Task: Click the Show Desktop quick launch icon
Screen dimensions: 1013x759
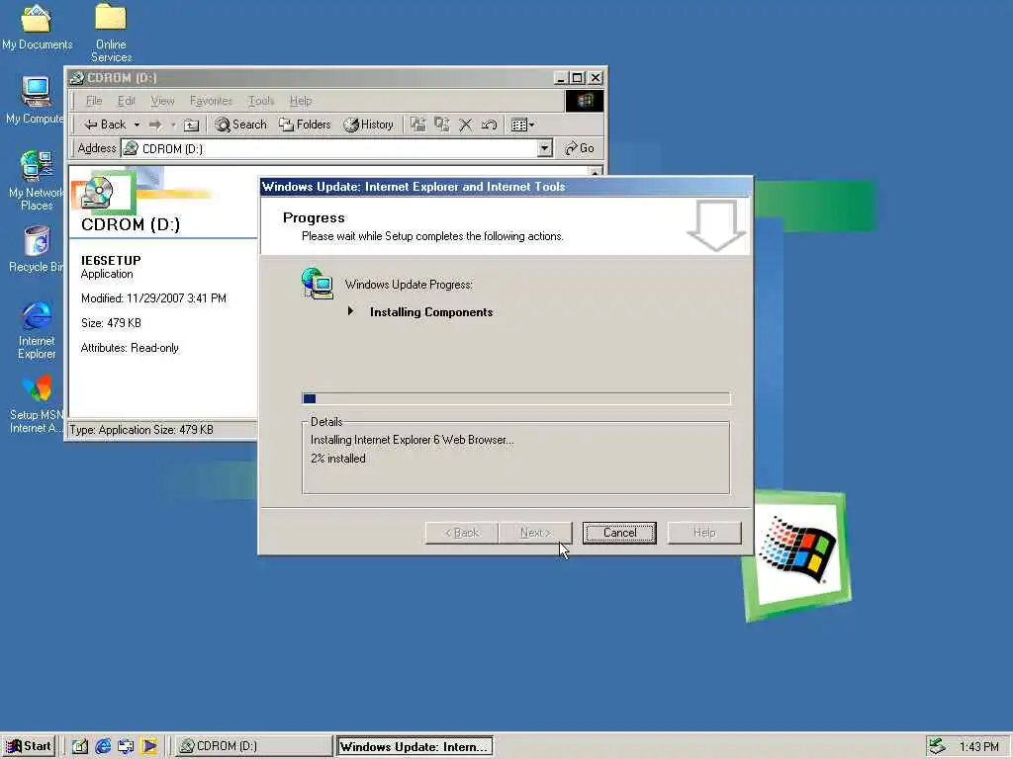Action: pyautogui.click(x=79, y=746)
